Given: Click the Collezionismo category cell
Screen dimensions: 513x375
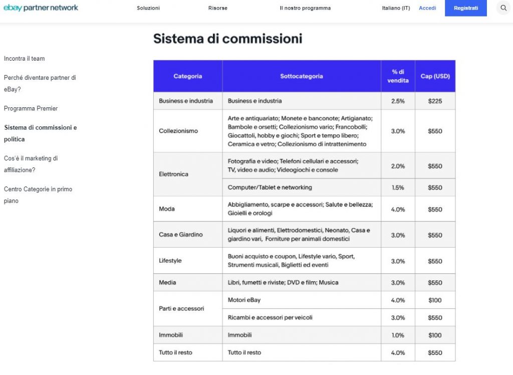Looking at the screenshot, I should click(x=188, y=131).
